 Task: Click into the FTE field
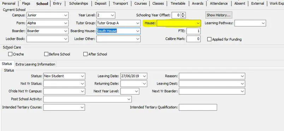tap(194, 31)
